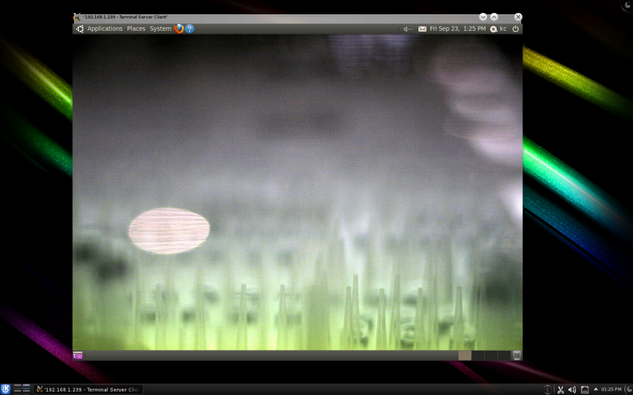Image resolution: width=633 pixels, height=395 pixels.
Task: Open Klipper scissors clipboard tray icon
Action: [x=560, y=389]
